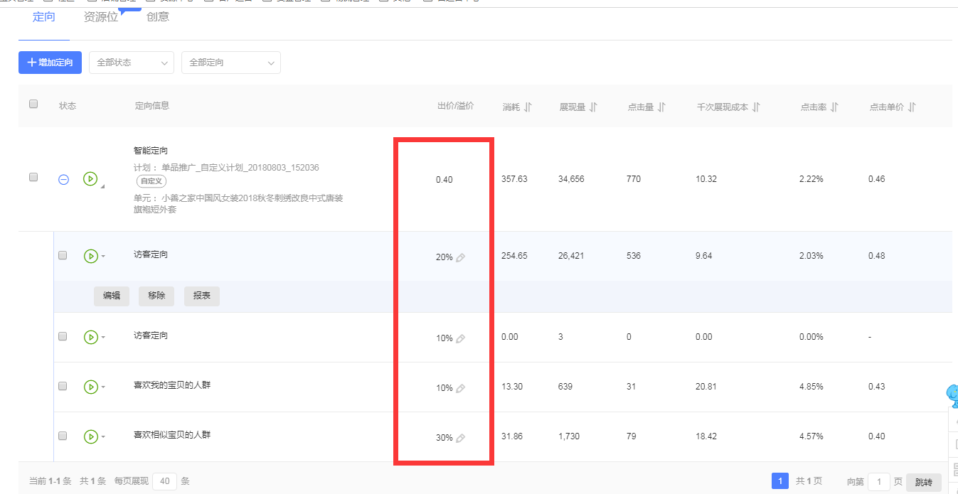Sort by 点击单价 column sort icon

point(912,107)
